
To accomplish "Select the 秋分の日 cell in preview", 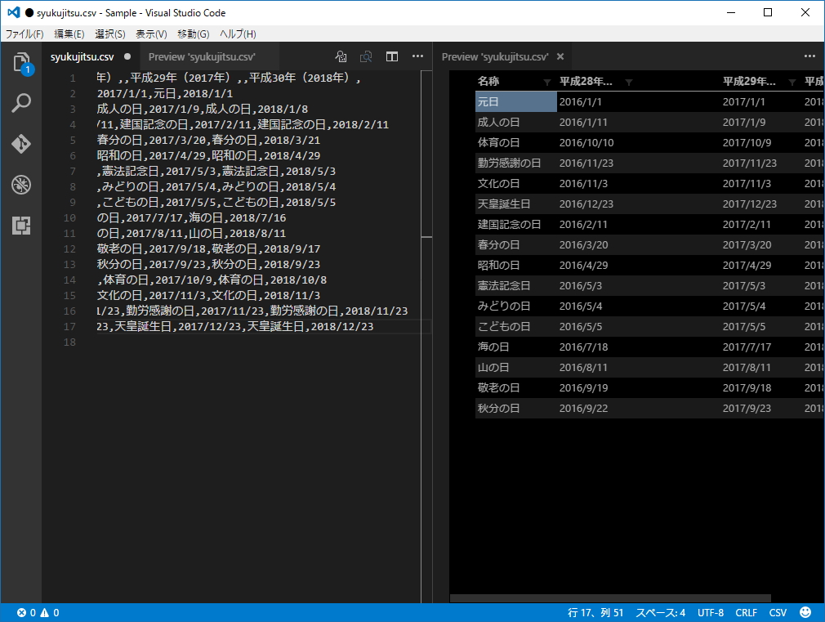I will pos(515,408).
